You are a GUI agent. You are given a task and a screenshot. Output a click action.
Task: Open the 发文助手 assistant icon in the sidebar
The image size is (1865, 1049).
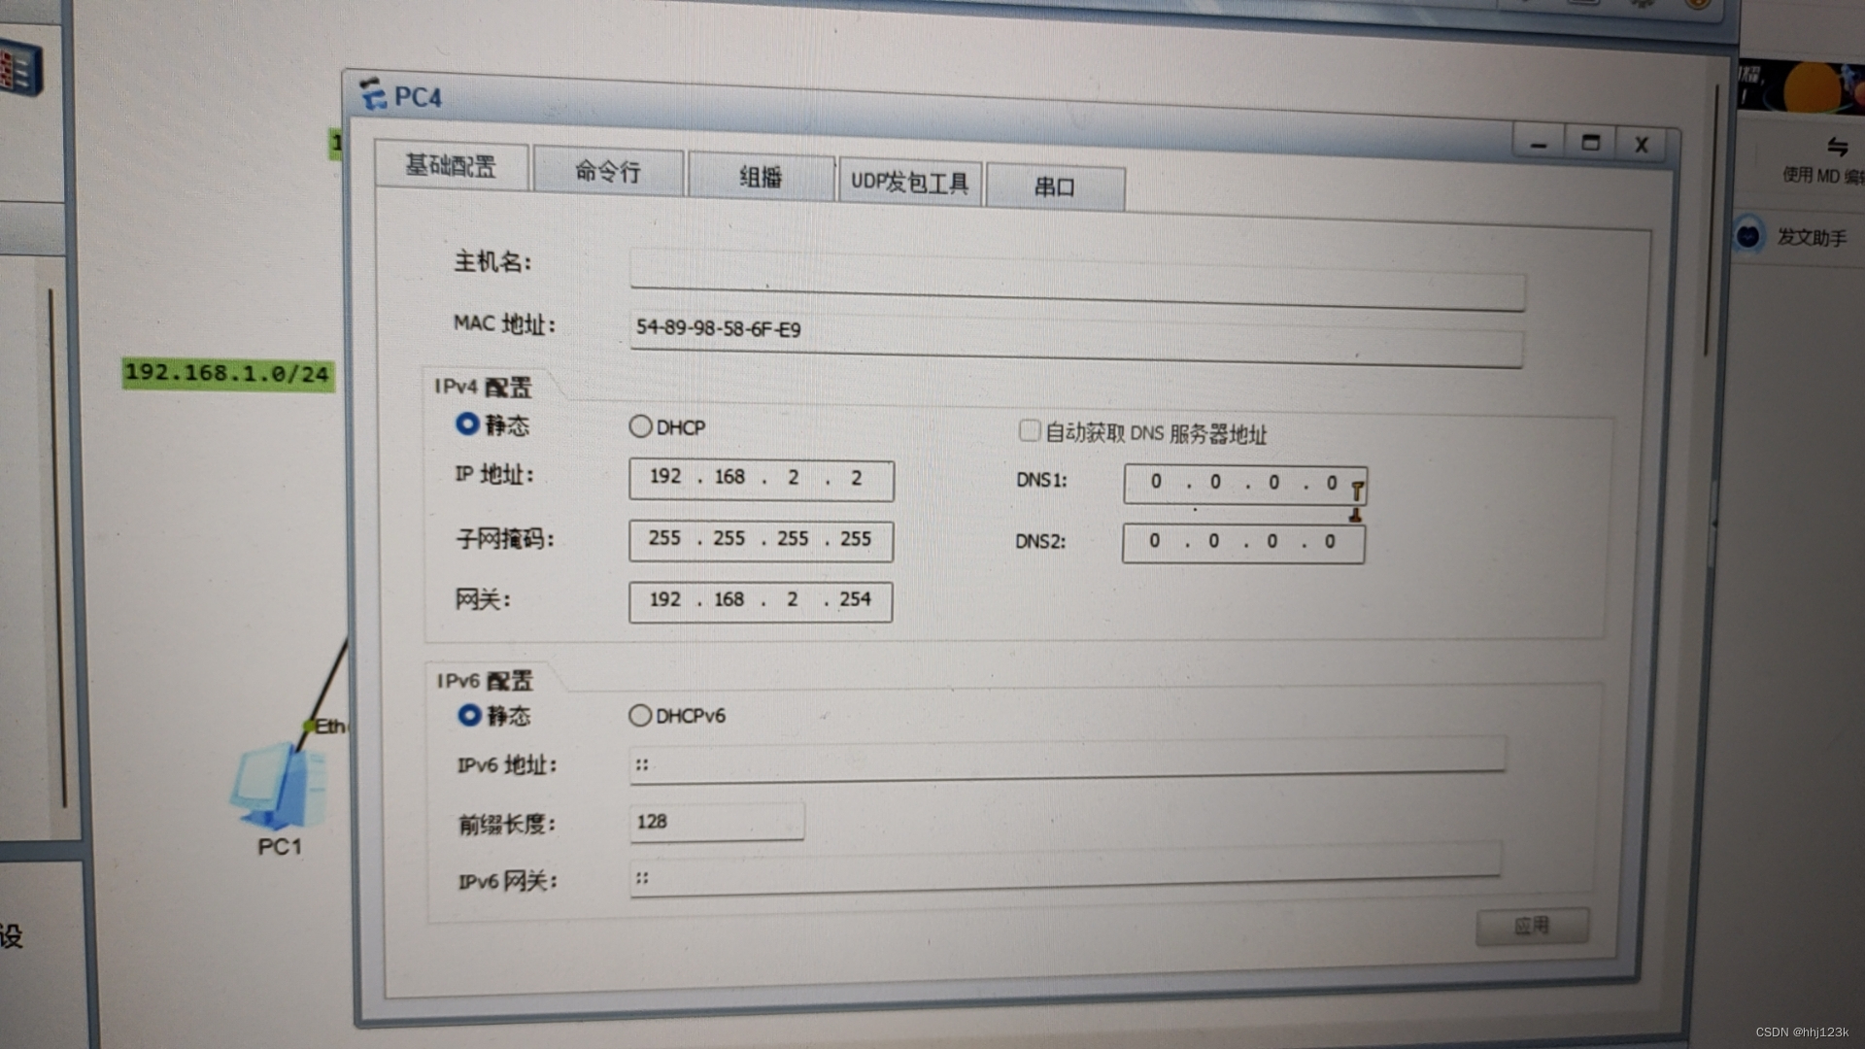pyautogui.click(x=1747, y=236)
